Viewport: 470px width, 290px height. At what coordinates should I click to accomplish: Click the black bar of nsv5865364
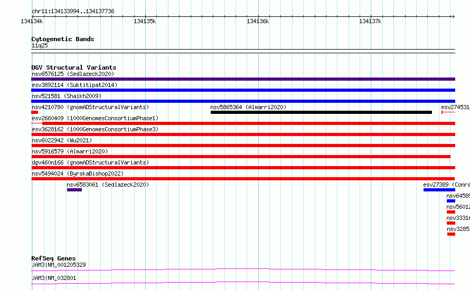tap(321, 112)
